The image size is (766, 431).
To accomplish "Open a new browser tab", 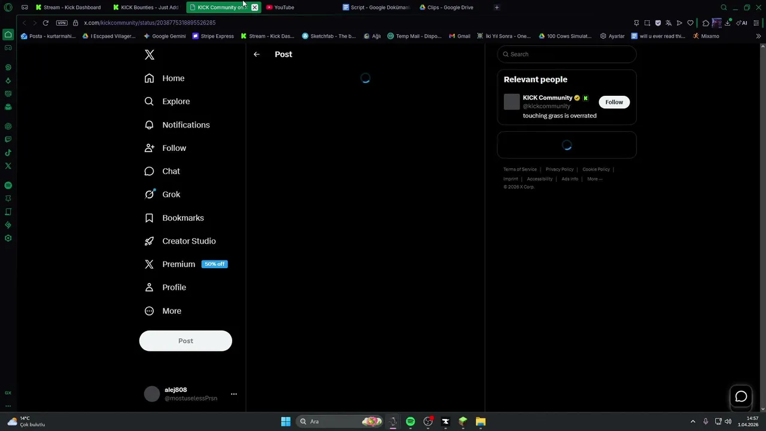I will 497,7.
